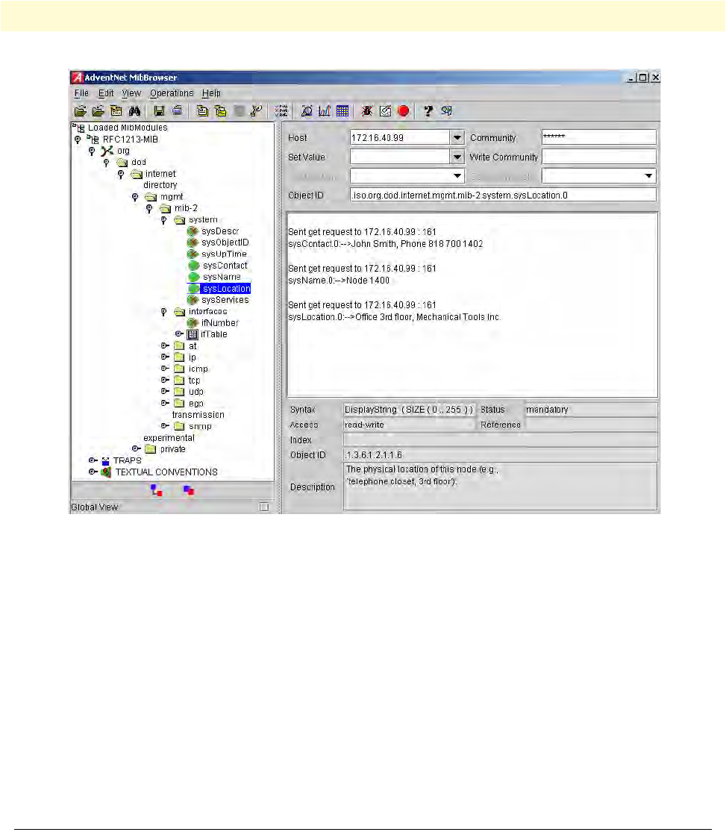
Task: Collapse the RFC1213-MIB module node
Action: tap(78, 140)
